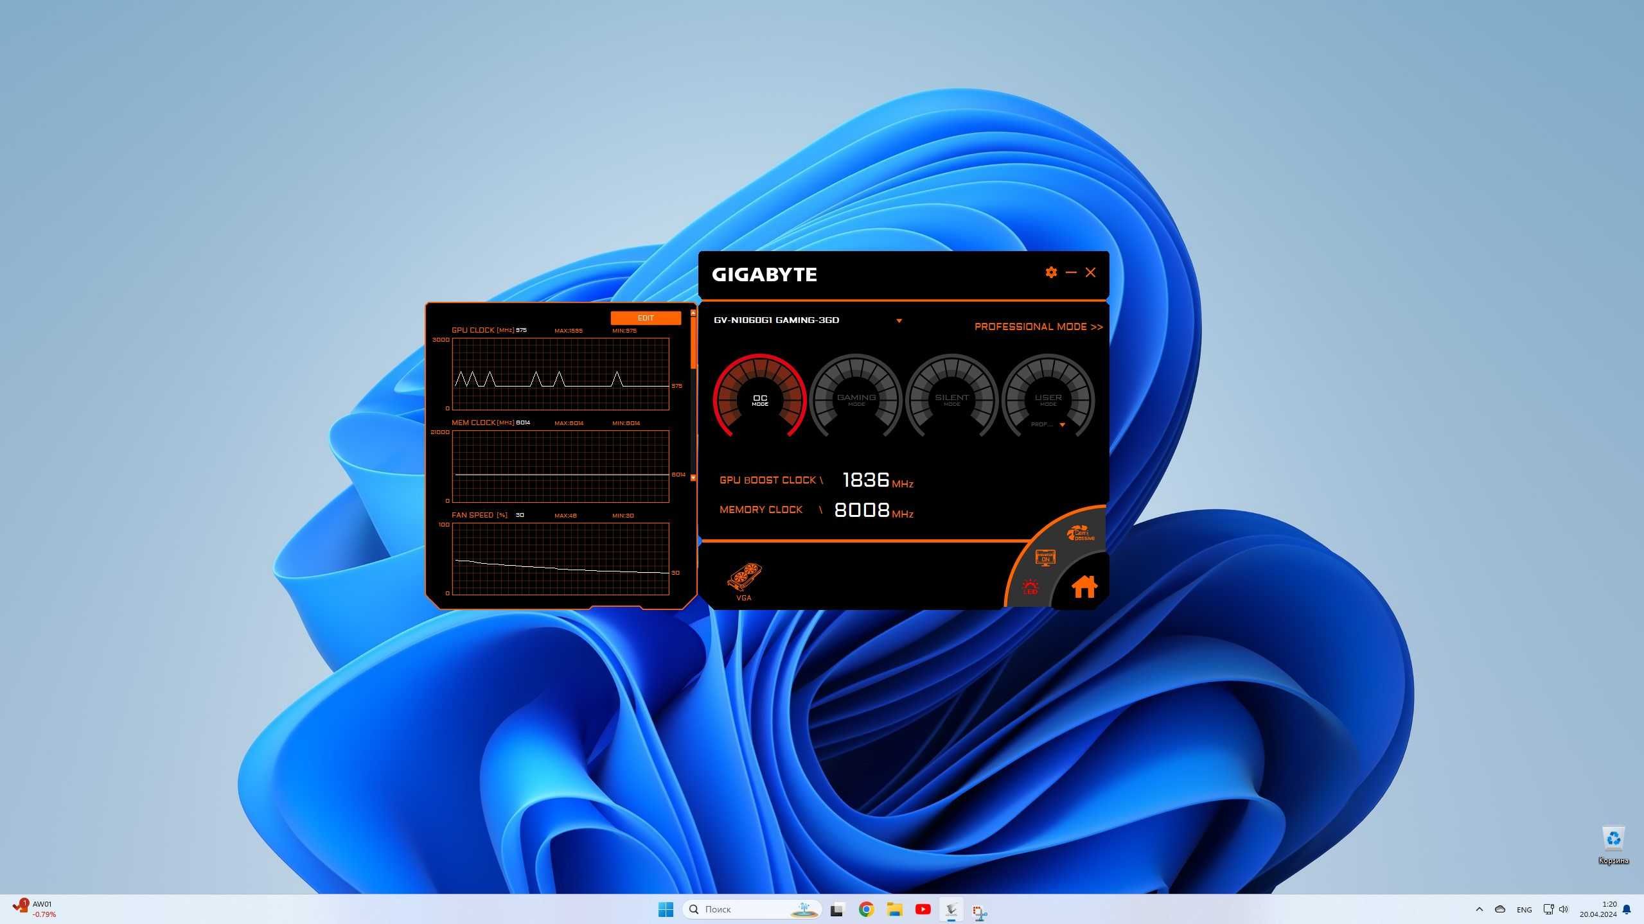Minimize the Gigabyte Aorus window
The image size is (1644, 924).
pyautogui.click(x=1071, y=272)
